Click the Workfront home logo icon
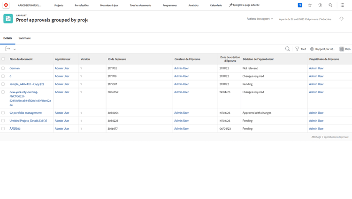352x199 pixels. pos(6,5)
